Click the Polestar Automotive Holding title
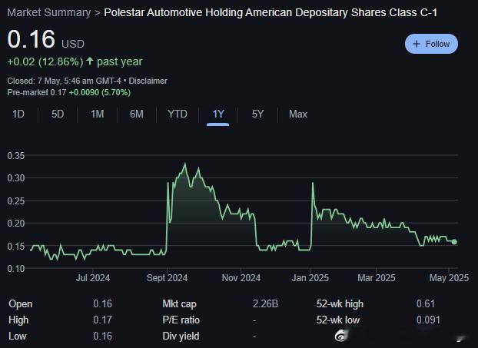The height and width of the screenshot is (348, 478). 271,13
